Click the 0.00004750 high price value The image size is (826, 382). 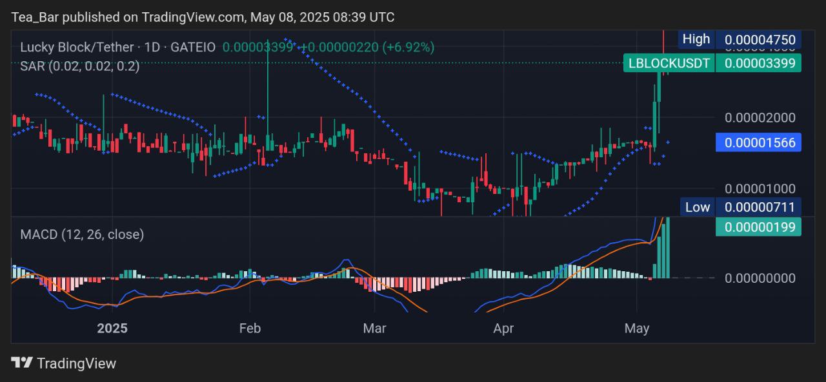760,39
